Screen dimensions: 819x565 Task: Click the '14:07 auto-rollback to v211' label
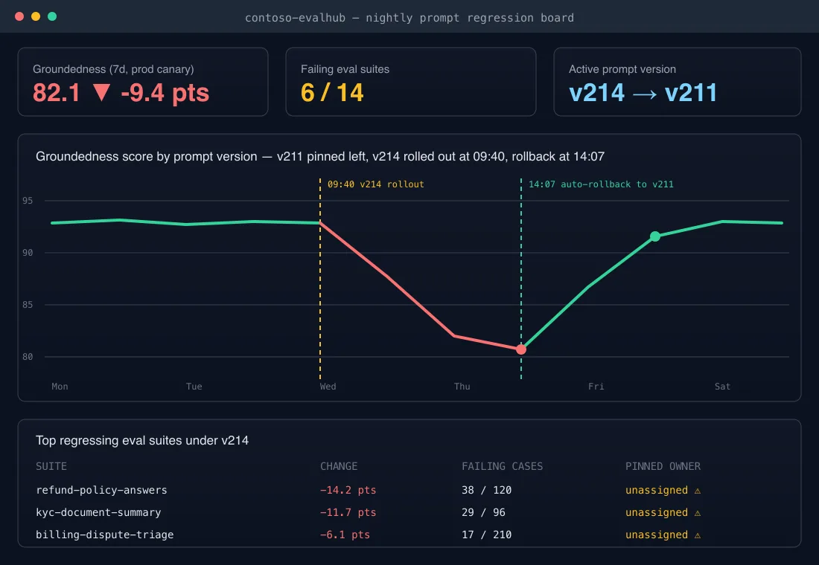coord(601,184)
